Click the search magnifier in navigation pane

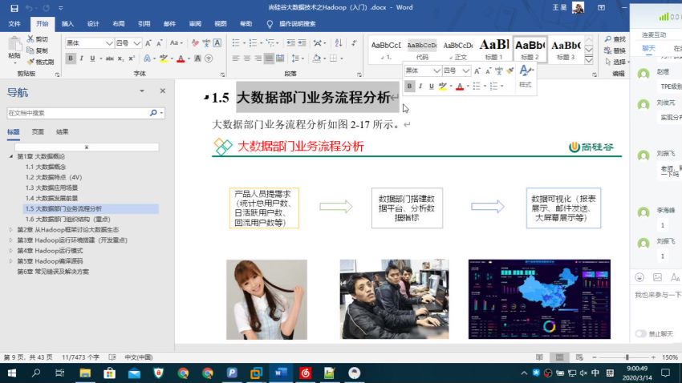153,113
